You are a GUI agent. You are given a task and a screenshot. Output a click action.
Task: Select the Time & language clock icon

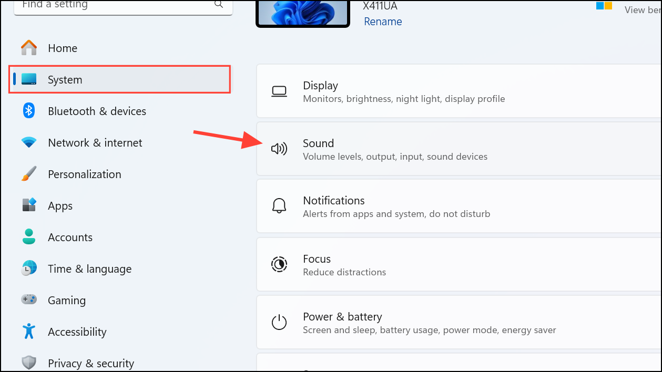[28, 268]
